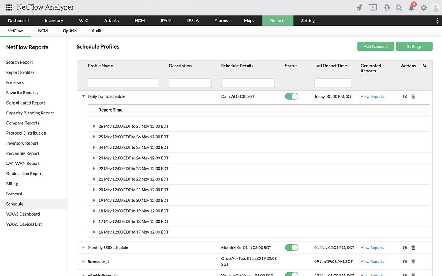
Task: Expand the 23 May to 24 May report
Action: (x=94, y=158)
